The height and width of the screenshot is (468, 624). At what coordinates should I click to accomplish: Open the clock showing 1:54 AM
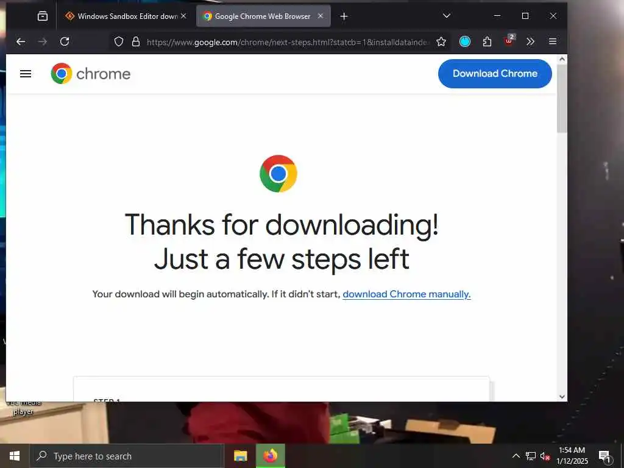pos(572,456)
